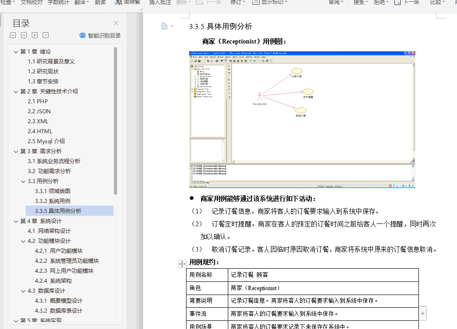The image size is (457, 329).
Task: Click 插入批注 insert comment button
Action: click(160, 3)
